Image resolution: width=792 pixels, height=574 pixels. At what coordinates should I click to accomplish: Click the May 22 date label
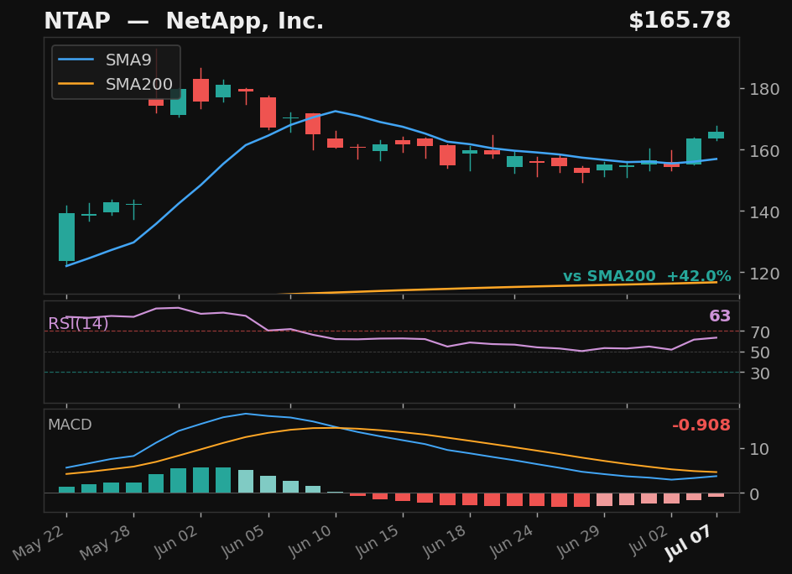pyautogui.click(x=39, y=542)
